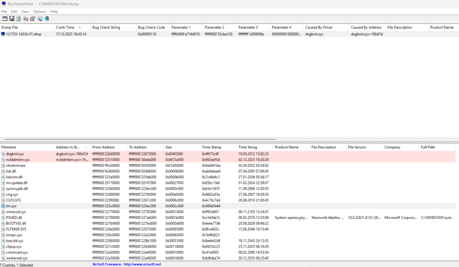Click the Save floppy disk toolbar icon
Viewport: 459px width, 267px height.
[11, 18]
